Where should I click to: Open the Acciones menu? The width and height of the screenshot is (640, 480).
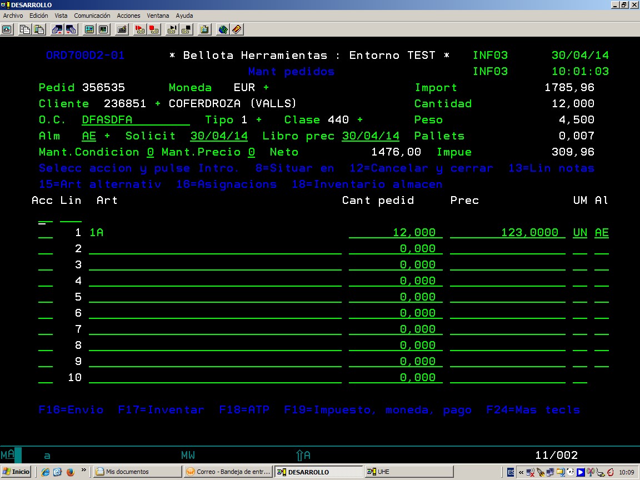(128, 16)
